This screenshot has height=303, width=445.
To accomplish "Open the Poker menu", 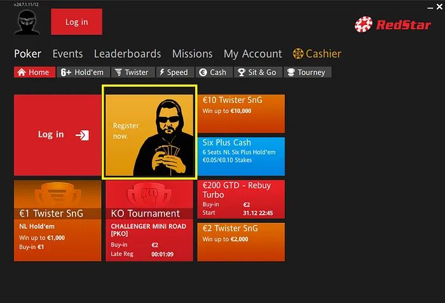I will coord(27,53).
